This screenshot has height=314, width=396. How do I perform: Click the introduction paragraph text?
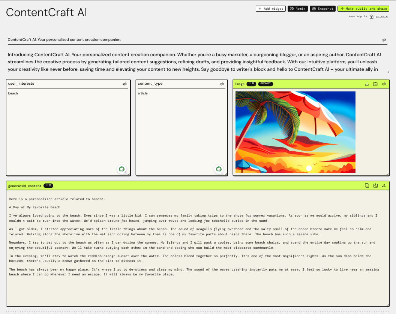click(x=194, y=62)
